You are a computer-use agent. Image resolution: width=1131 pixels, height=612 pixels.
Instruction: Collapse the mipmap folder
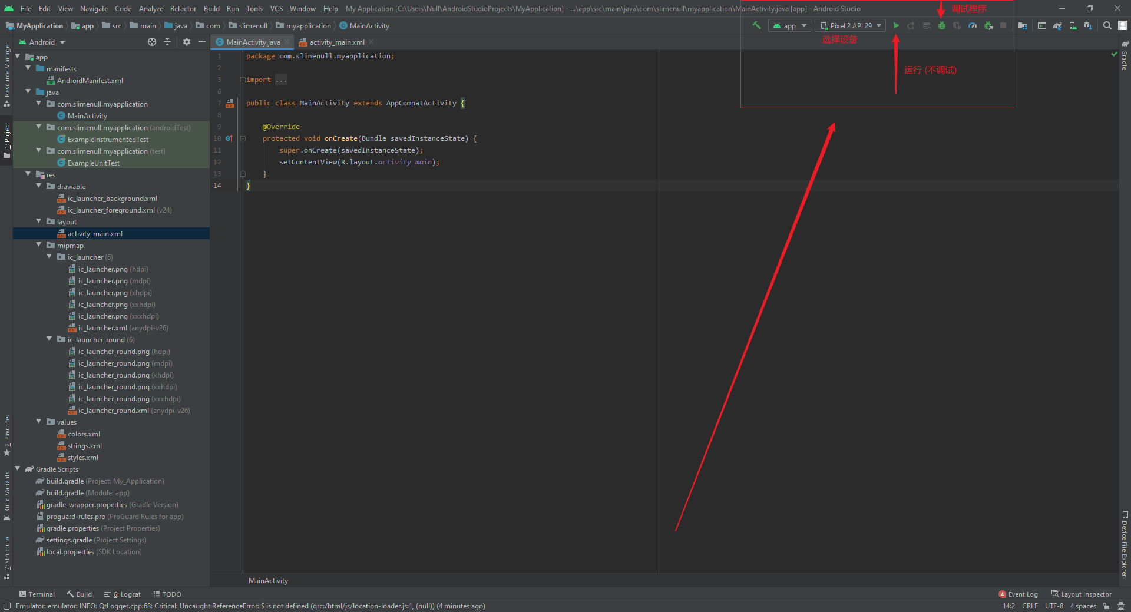click(39, 245)
